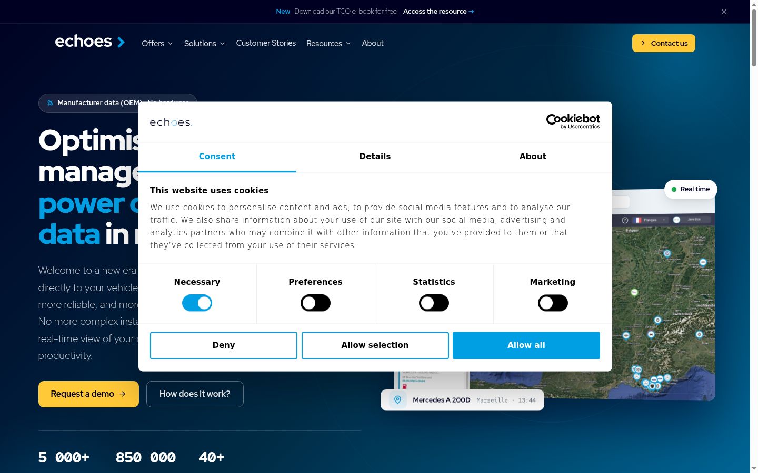The image size is (758, 473).
Task: Open the About tab in cookie dialog
Action: [533, 157]
